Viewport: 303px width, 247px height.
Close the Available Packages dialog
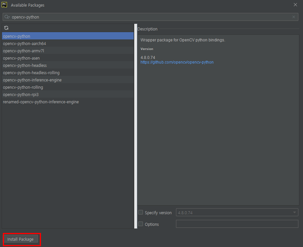tap(295, 5)
